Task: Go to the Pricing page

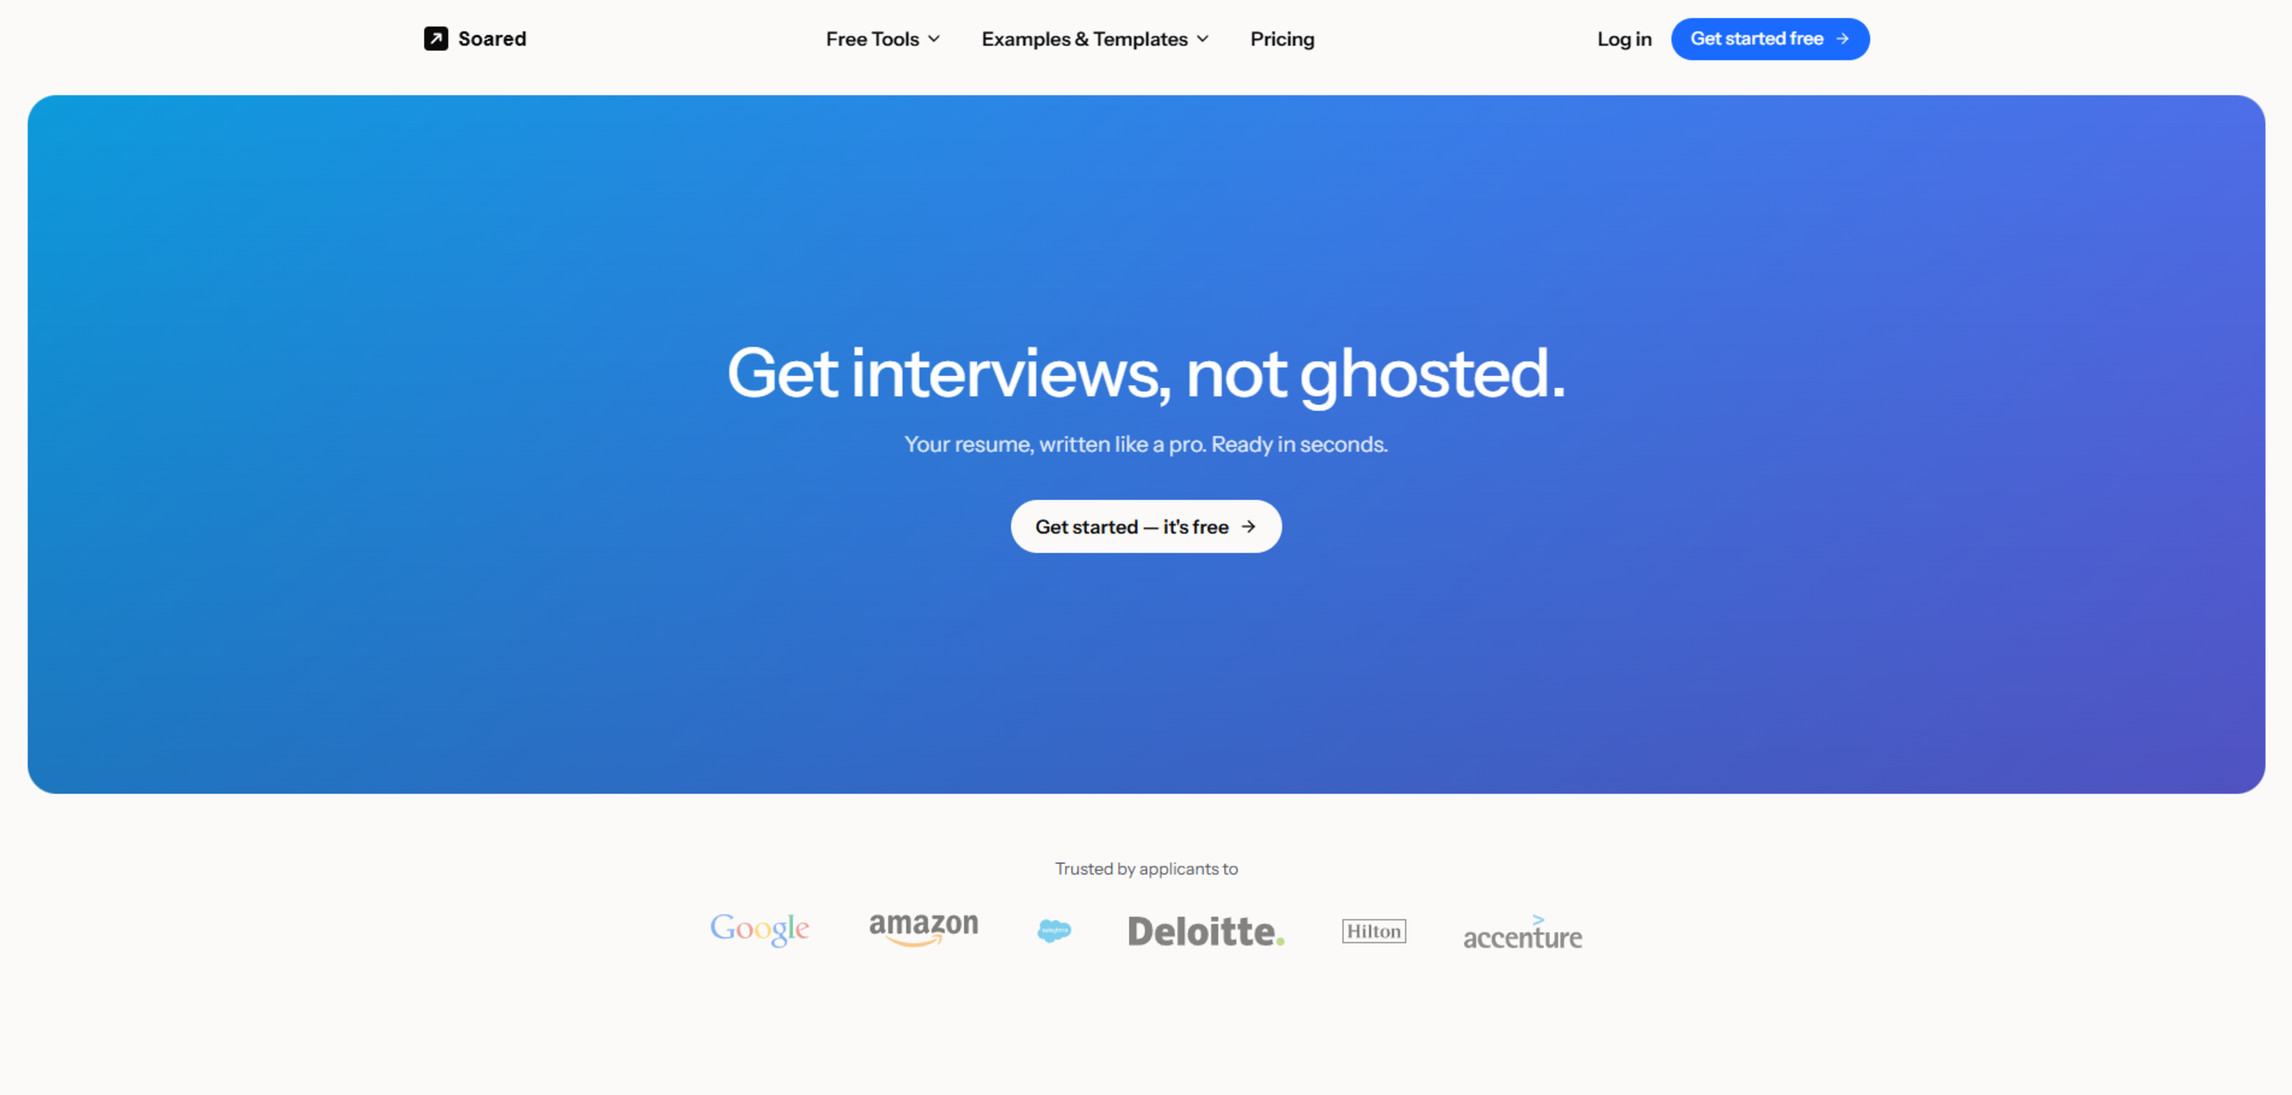Action: 1282,39
